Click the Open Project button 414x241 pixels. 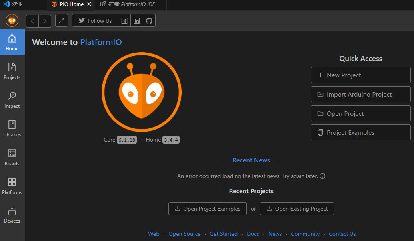click(x=361, y=114)
